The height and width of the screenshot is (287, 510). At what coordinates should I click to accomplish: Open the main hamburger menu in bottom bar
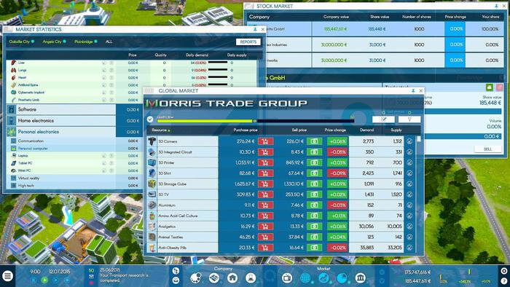[7, 276]
